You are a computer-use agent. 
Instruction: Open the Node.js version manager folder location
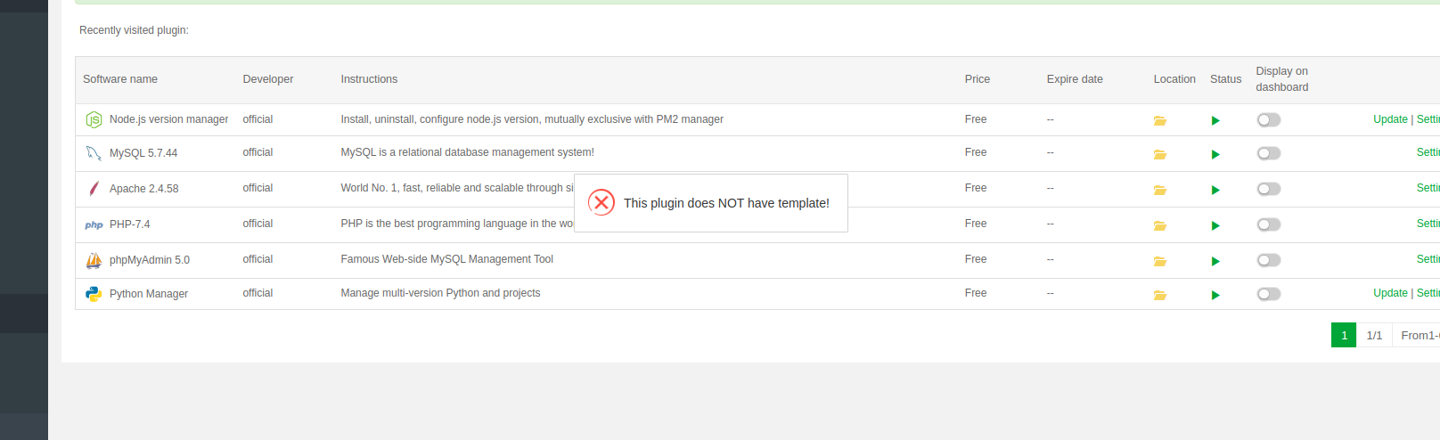pyautogui.click(x=1159, y=120)
